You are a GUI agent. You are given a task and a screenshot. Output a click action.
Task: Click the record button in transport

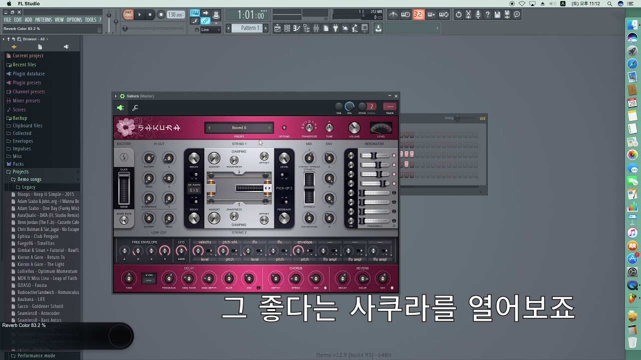click(x=161, y=14)
